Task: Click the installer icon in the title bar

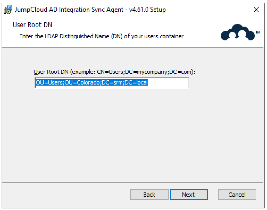Action: click(x=8, y=10)
